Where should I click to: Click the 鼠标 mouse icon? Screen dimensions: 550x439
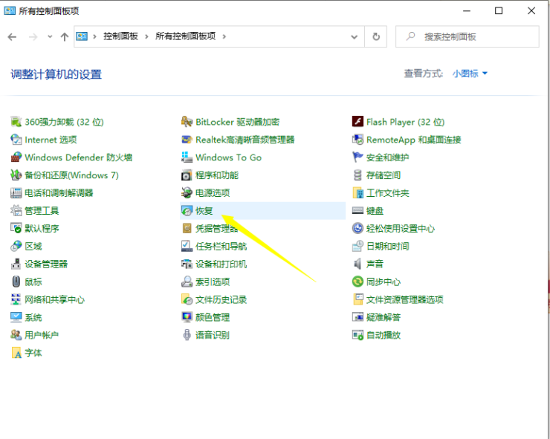[16, 282]
